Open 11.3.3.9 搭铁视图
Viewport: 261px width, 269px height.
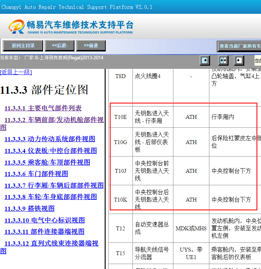30,209
